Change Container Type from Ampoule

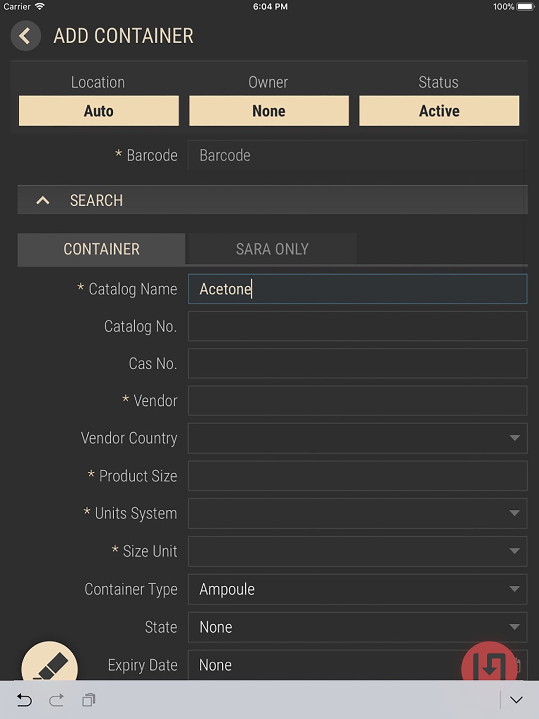point(357,589)
